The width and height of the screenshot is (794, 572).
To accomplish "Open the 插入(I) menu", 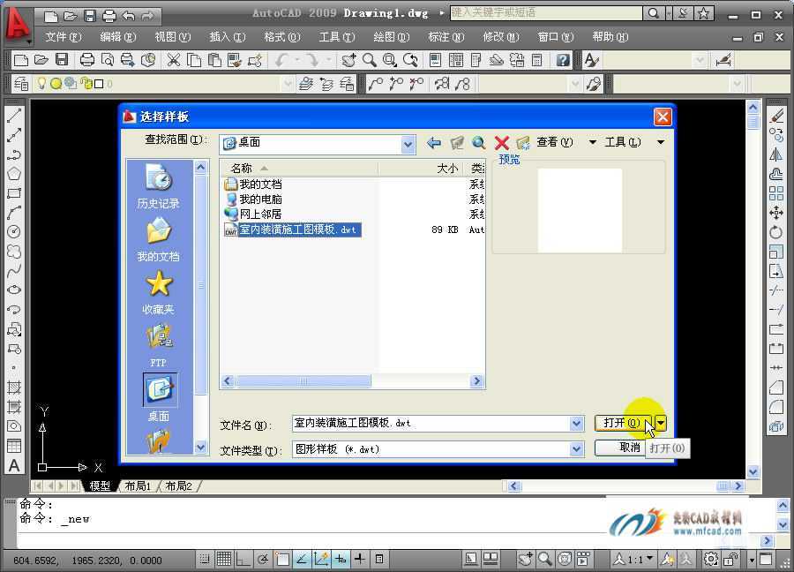I will 228,37.
